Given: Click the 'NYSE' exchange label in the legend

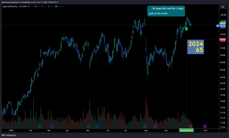Looking at the screenshot, I should tap(25, 6).
